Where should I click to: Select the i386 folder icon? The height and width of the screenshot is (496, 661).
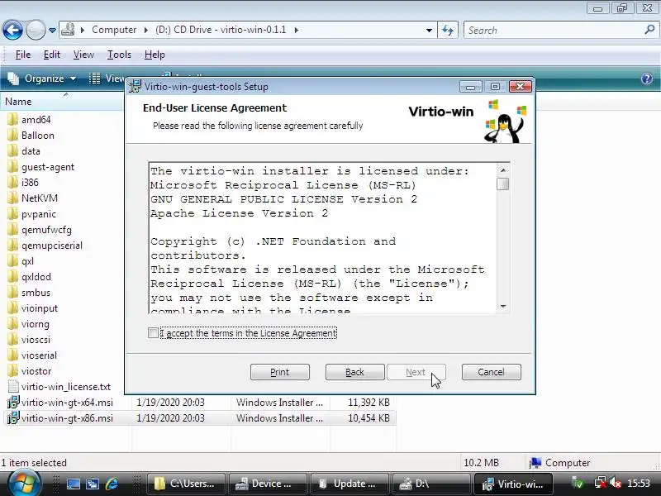tap(13, 182)
